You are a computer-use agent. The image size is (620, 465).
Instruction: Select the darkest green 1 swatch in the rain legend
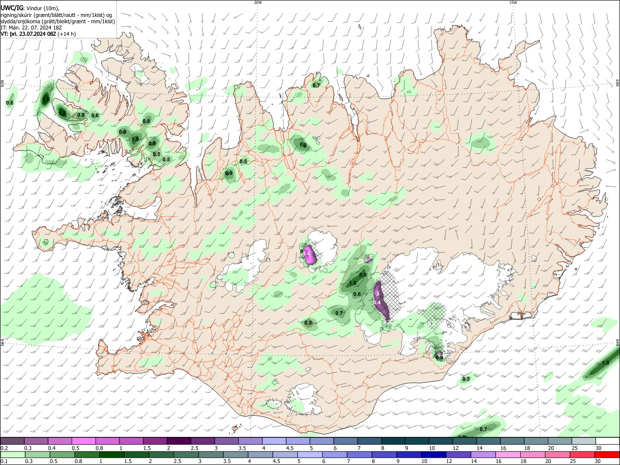point(111,454)
